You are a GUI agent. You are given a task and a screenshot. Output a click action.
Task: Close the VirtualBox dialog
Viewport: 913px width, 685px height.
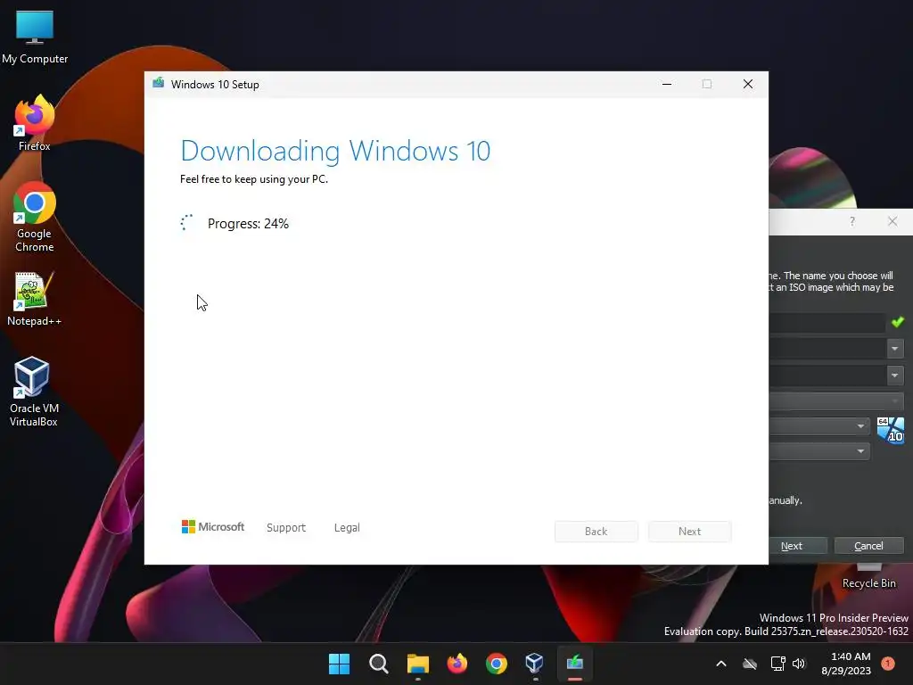pyautogui.click(x=892, y=221)
